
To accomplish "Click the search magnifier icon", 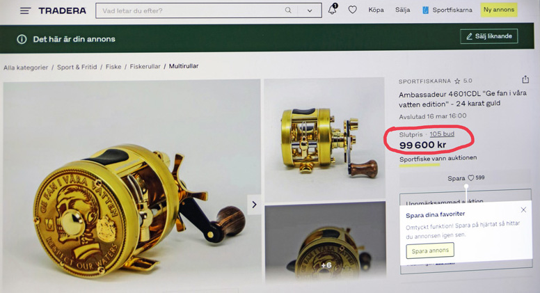I will point(288,10).
